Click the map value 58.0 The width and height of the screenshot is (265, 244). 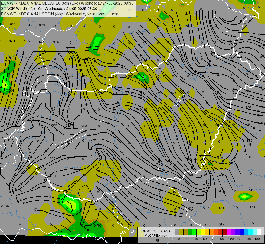(x=84, y=126)
